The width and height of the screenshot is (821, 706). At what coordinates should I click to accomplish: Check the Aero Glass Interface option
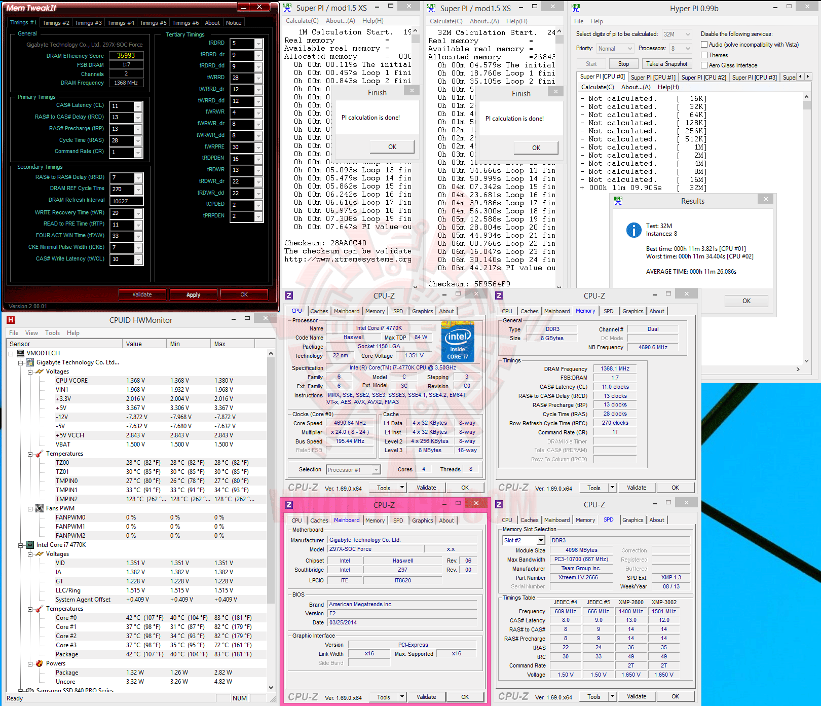[x=704, y=65]
